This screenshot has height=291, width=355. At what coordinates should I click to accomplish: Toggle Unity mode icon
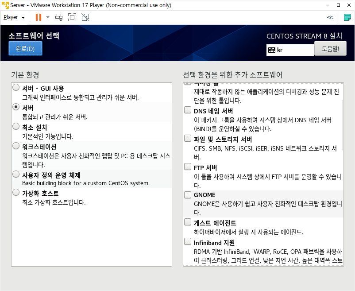pyautogui.click(x=85, y=17)
